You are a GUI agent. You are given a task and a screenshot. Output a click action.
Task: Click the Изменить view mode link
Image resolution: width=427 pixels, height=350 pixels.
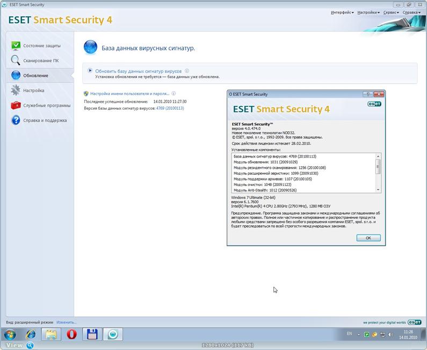[66, 322]
